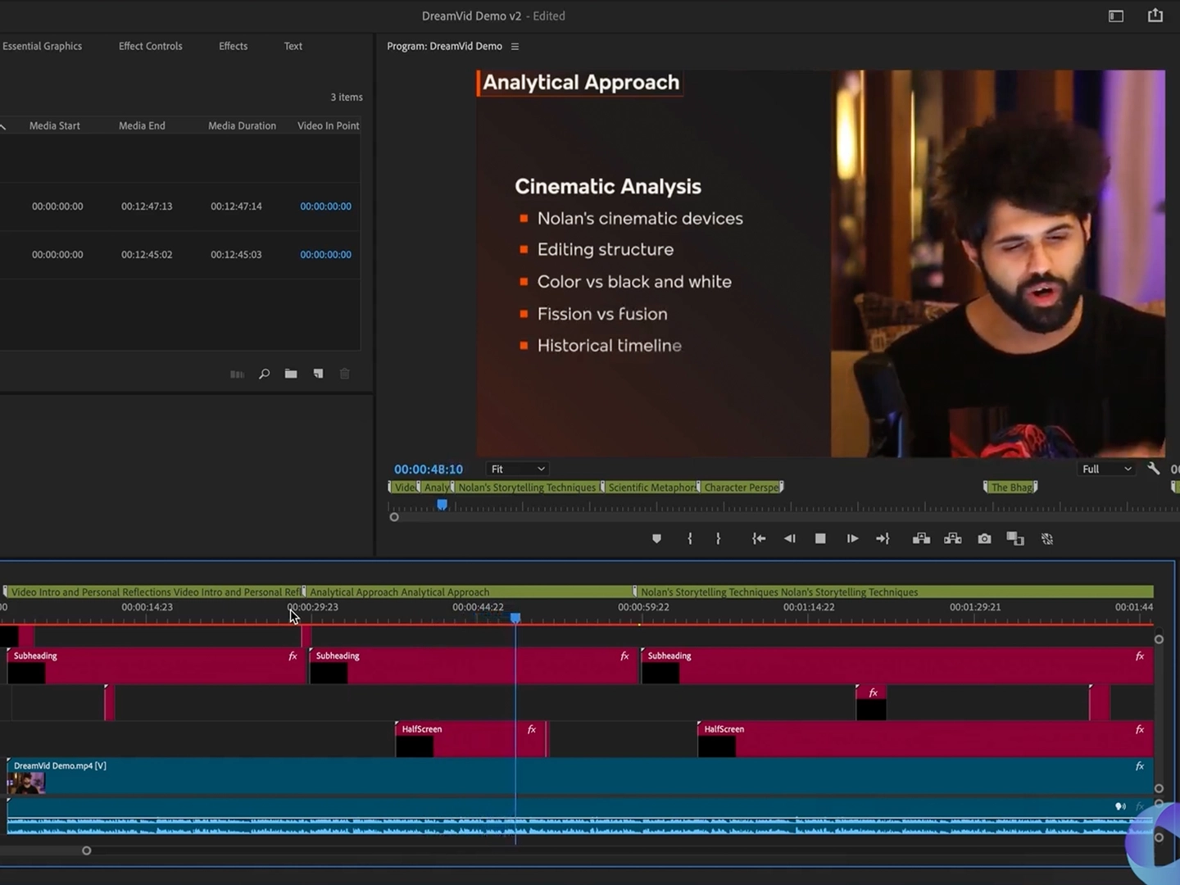Step back one frame
Screen dimensions: 1180x885
pos(789,538)
